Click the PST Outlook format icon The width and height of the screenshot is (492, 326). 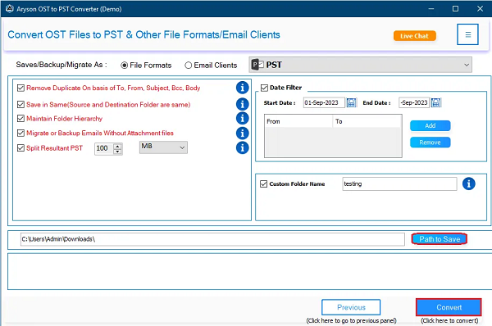[x=257, y=65]
